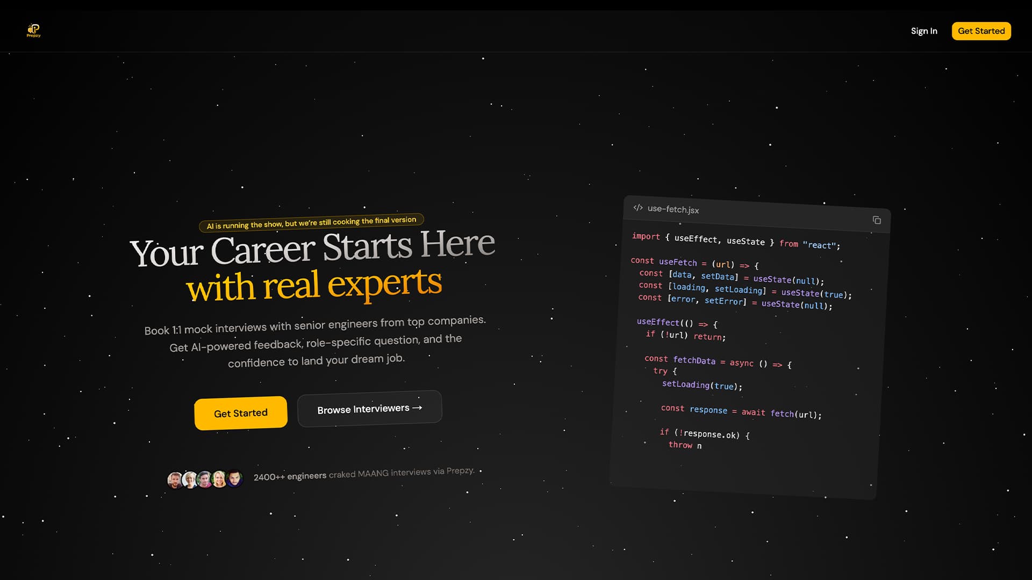1032x580 pixels.
Task: Click the header Get Started button
Action: [981, 31]
